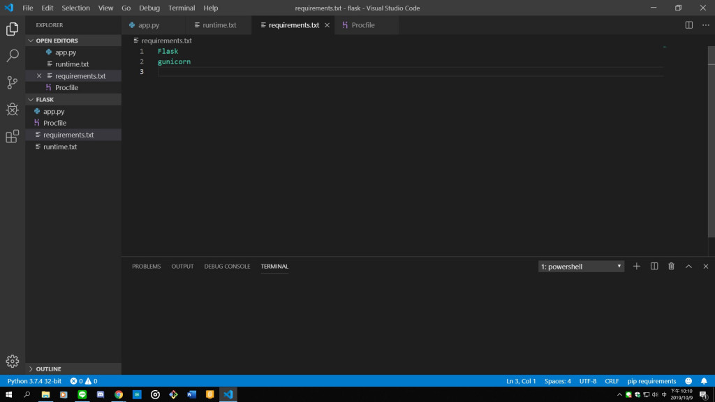
Task: Collapse the FLASK folder section
Action: coord(73,99)
